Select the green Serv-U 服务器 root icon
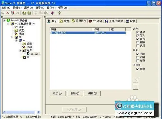 (x=8, y=20)
